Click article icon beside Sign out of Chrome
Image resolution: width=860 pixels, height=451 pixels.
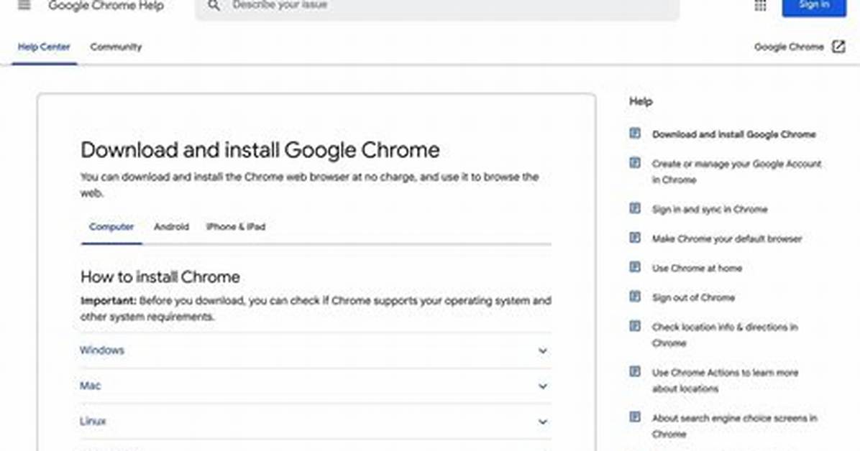coord(635,297)
